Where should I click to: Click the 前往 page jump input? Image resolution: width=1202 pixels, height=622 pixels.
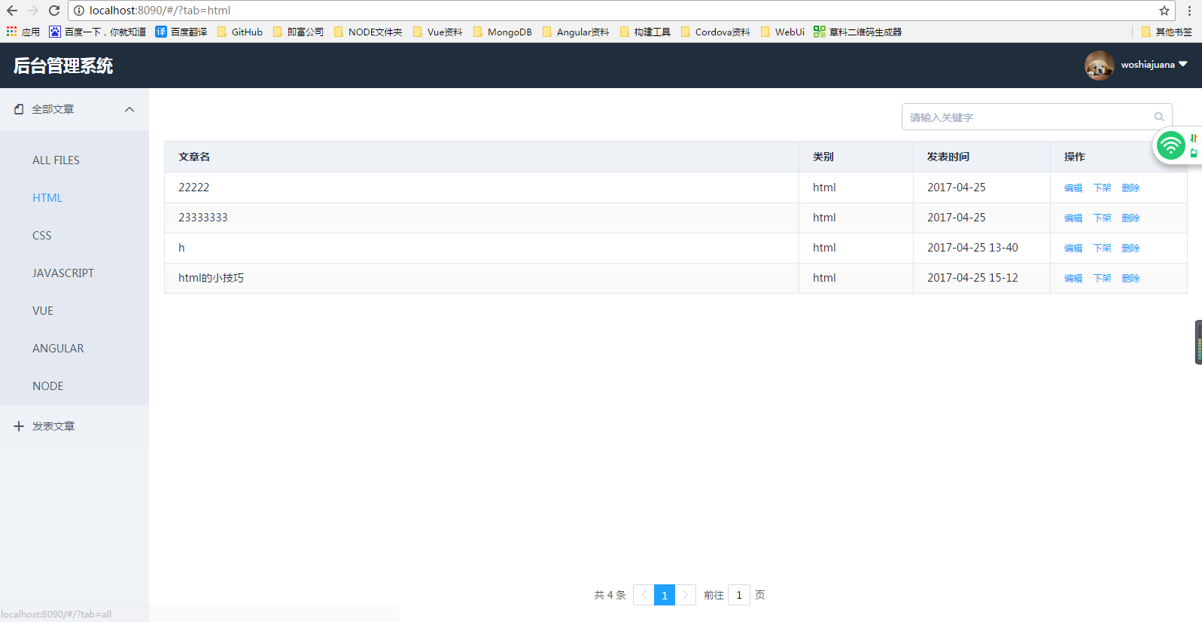(739, 595)
